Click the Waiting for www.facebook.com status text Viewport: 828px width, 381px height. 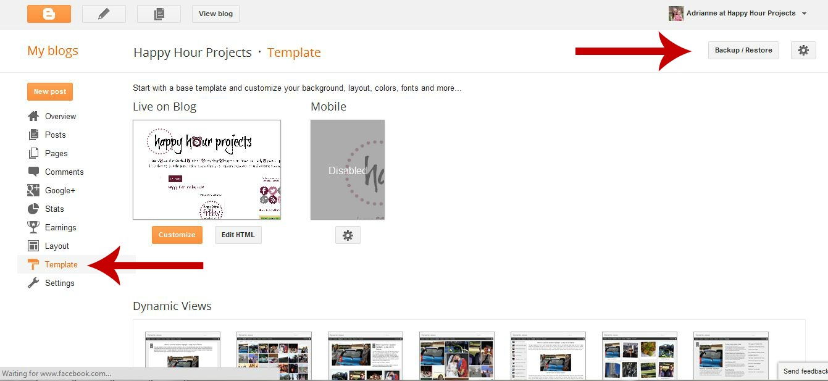56,374
